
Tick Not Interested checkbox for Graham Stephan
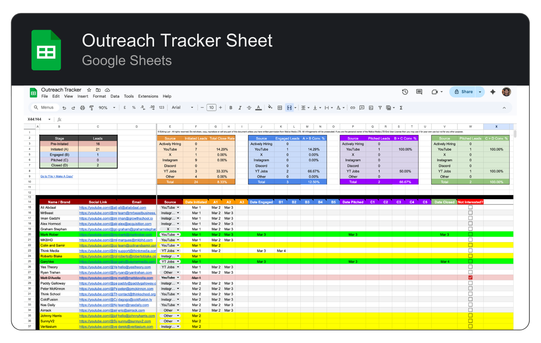click(470, 229)
